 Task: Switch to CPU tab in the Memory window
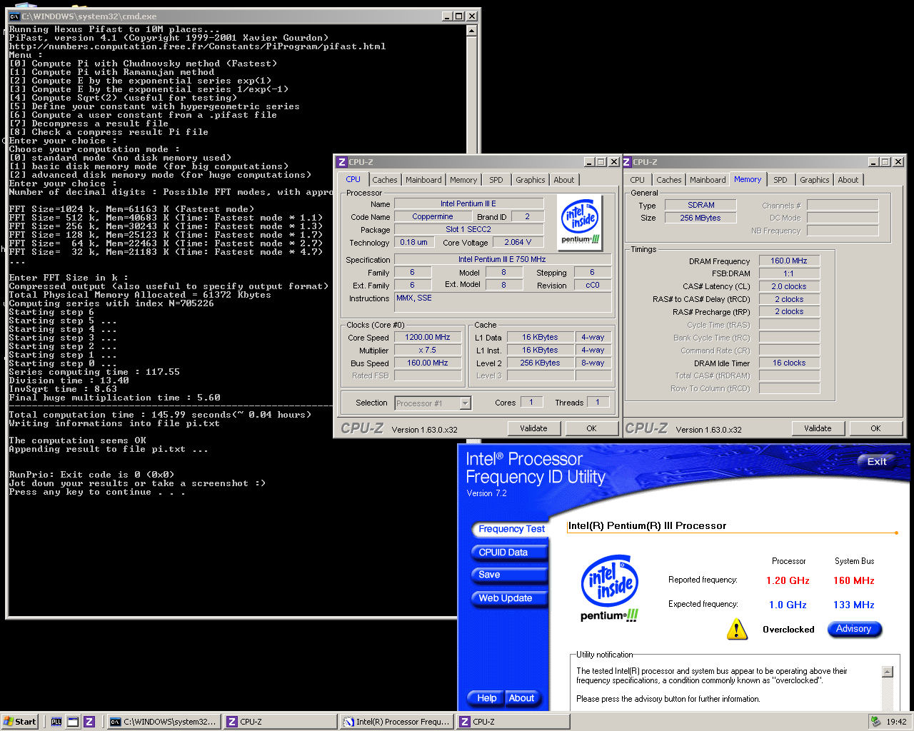click(638, 180)
